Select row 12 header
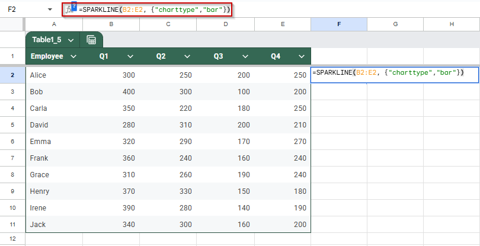 [12, 238]
